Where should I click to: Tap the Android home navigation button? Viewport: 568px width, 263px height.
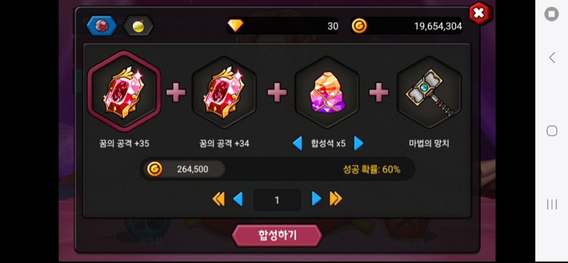(x=552, y=131)
